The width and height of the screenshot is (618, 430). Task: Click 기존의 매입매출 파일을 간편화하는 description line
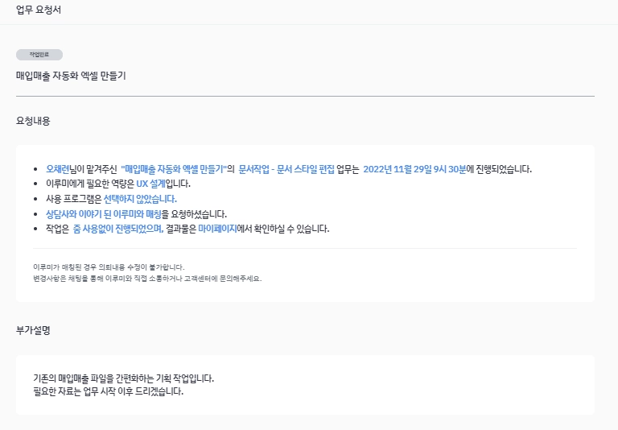pos(123,378)
